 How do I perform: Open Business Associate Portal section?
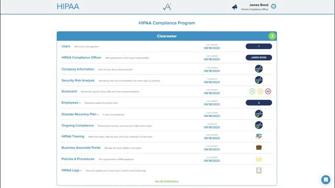coord(81,148)
